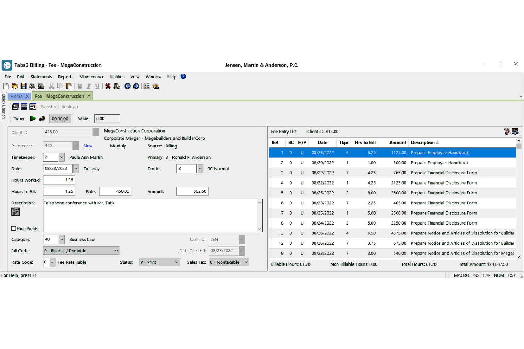The height and width of the screenshot is (349, 524).
Task: Start the timer with the green play icon
Action: 33,118
